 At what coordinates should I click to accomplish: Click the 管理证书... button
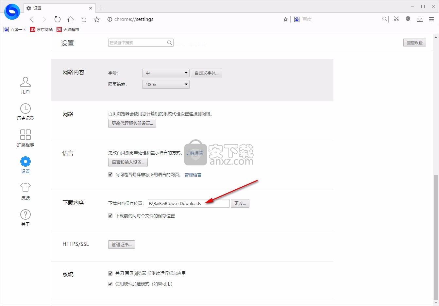tap(122, 245)
